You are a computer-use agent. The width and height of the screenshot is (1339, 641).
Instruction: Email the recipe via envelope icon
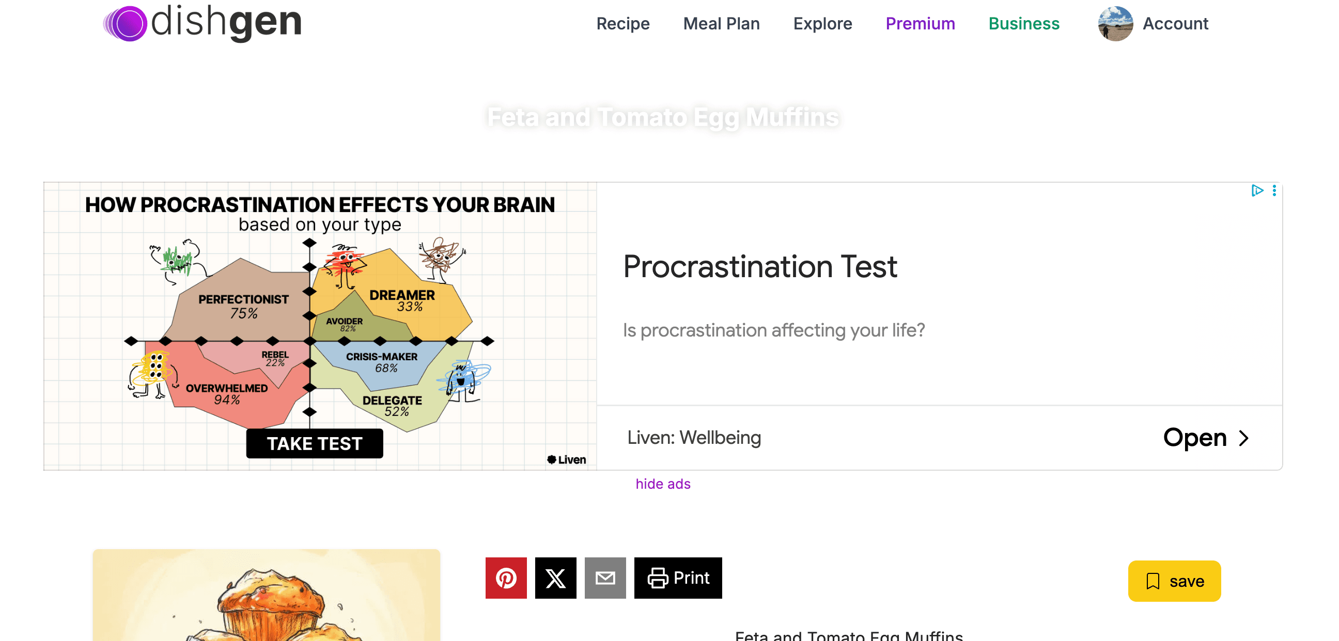[605, 578]
